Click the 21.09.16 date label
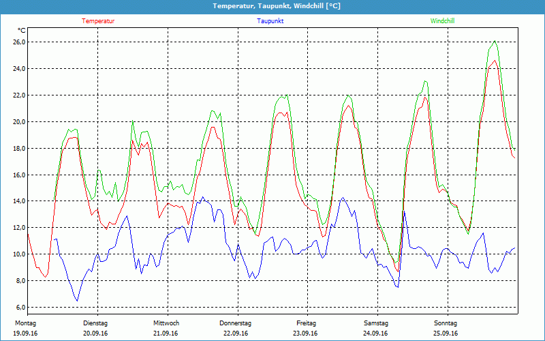This screenshot has width=545, height=341. tap(166, 333)
